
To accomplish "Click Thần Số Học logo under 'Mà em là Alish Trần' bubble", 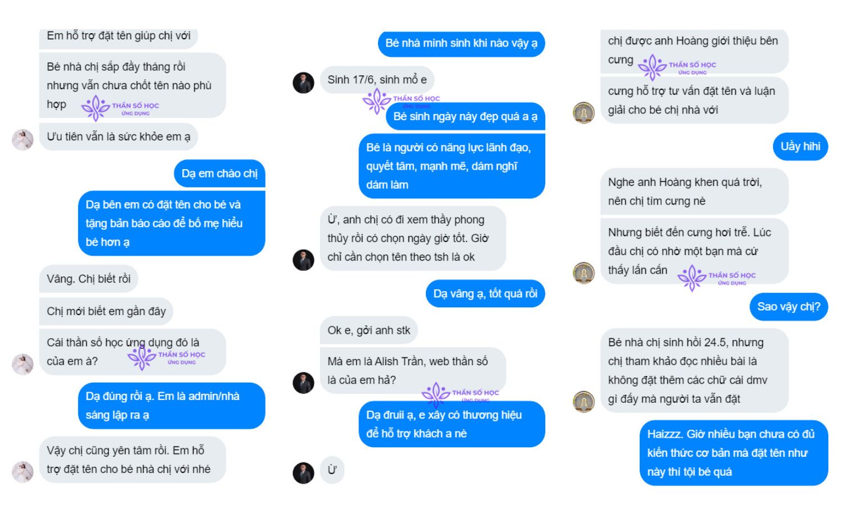I will click(x=460, y=394).
